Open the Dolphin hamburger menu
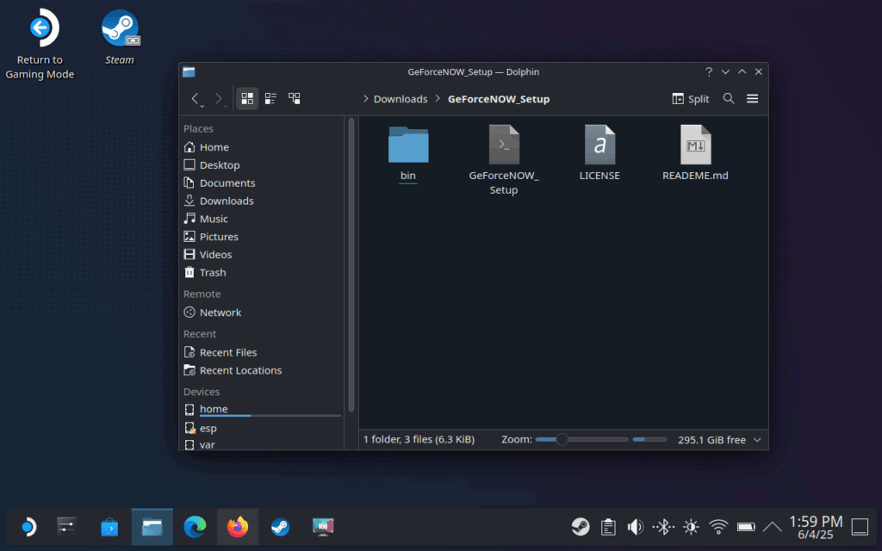 (752, 99)
